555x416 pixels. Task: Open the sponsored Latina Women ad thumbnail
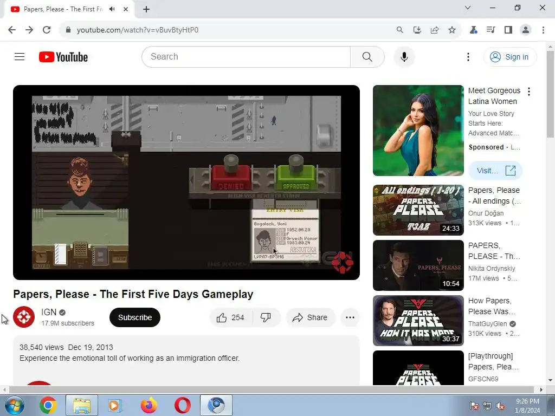pos(418,130)
